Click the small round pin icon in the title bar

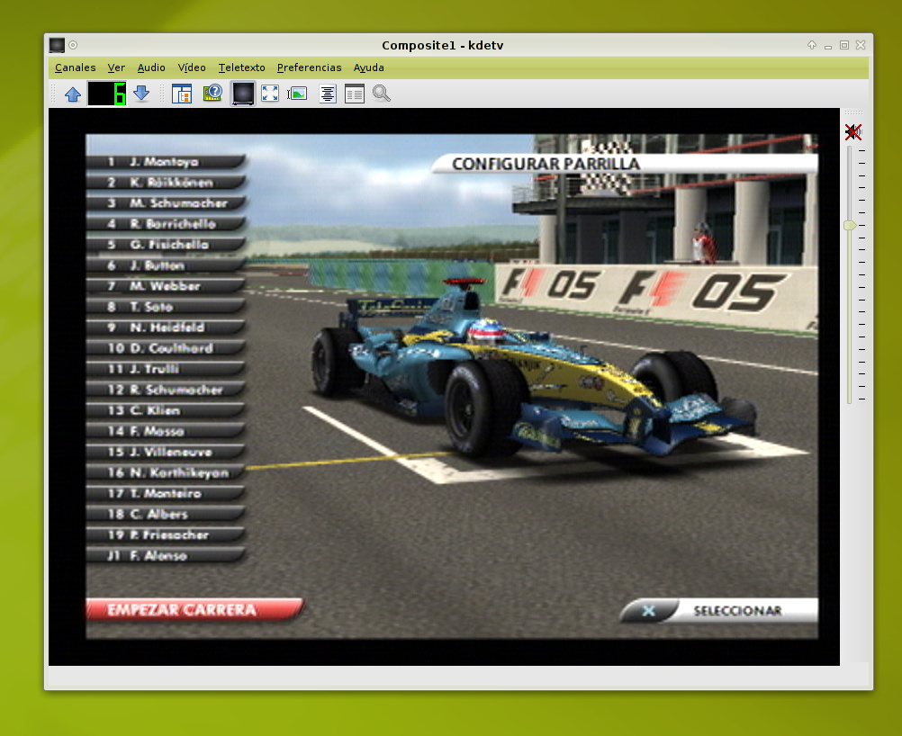tap(73, 45)
